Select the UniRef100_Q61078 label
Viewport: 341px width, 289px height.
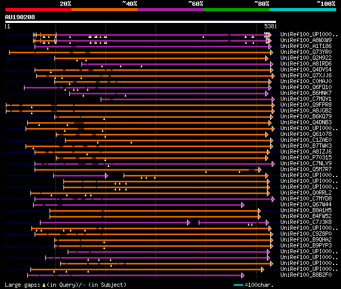click(x=306, y=134)
